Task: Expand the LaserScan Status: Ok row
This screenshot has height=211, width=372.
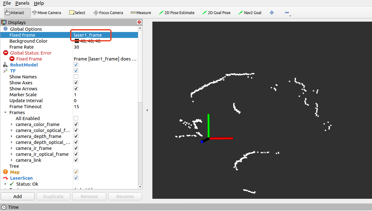Action: click(5, 184)
